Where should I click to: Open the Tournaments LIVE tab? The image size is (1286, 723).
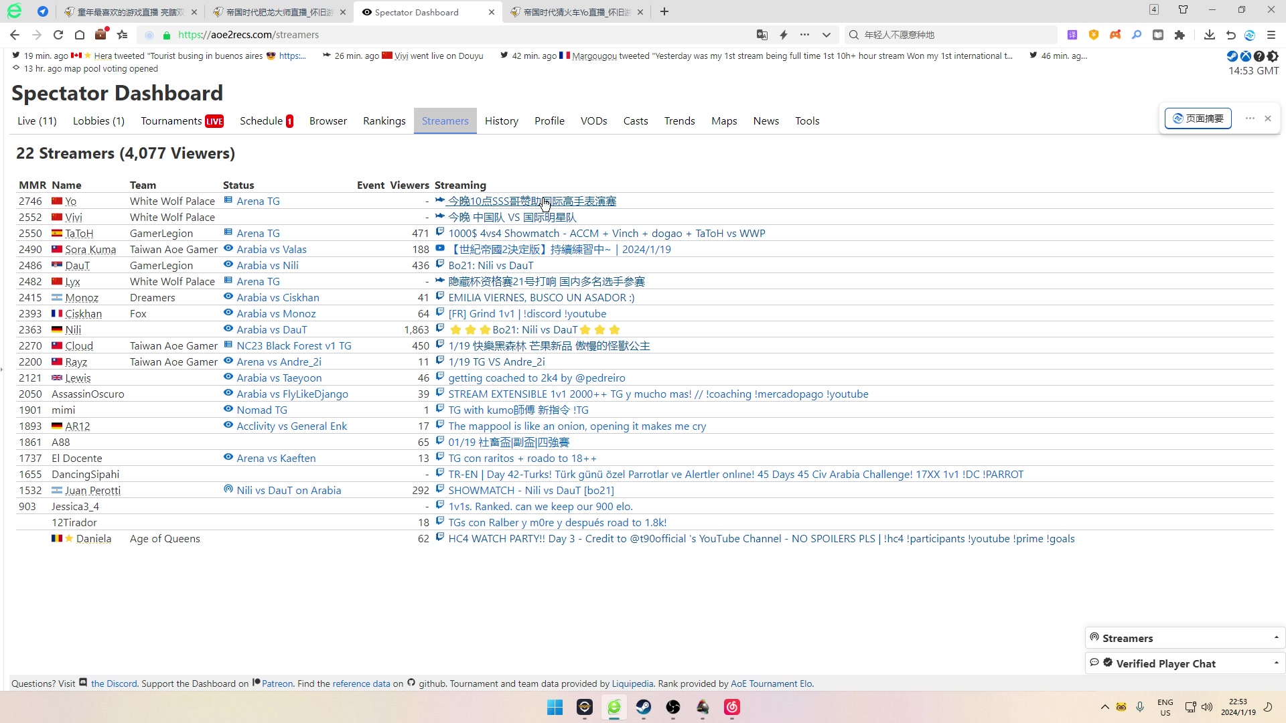click(x=182, y=121)
